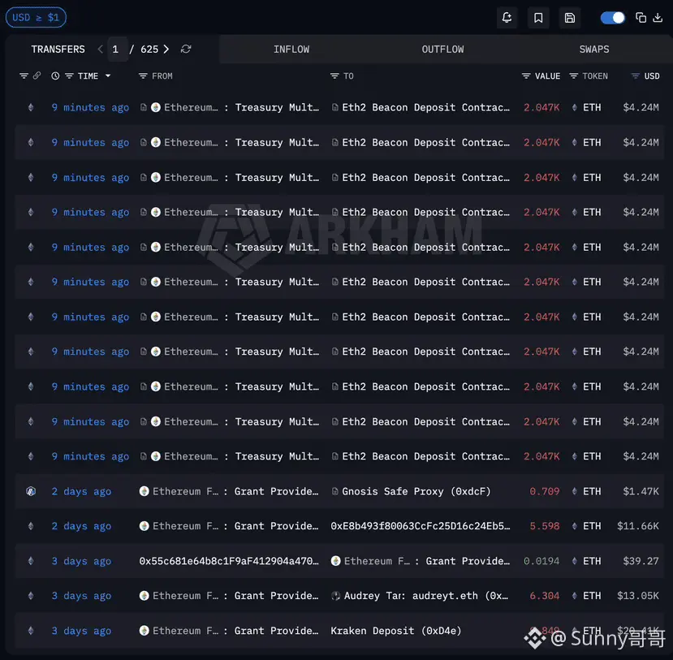673x660 pixels.
Task: Open the TO column filter
Action: [334, 76]
